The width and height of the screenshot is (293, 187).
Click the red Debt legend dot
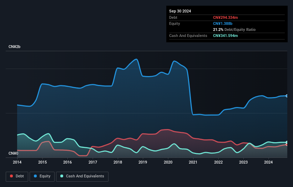click(11, 176)
